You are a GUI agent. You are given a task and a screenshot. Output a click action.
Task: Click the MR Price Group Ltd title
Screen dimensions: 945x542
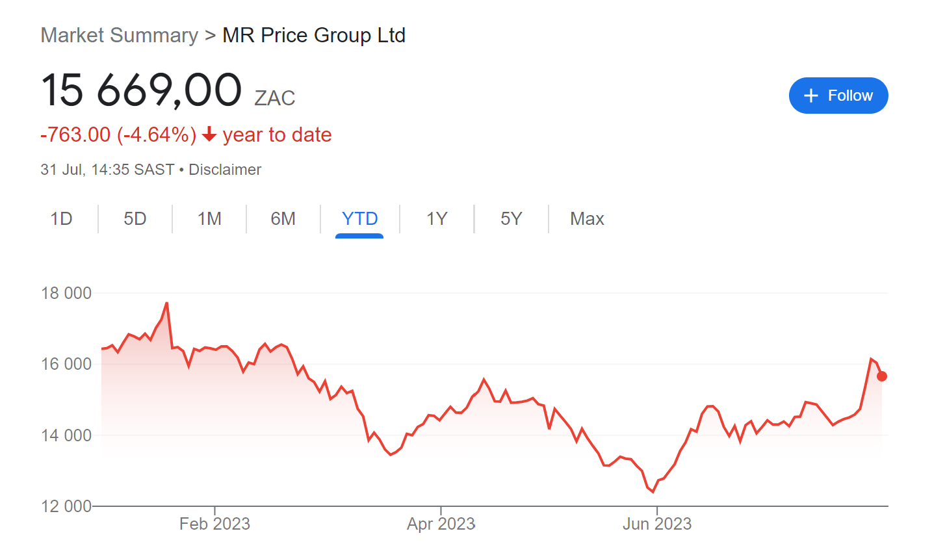[x=313, y=35]
